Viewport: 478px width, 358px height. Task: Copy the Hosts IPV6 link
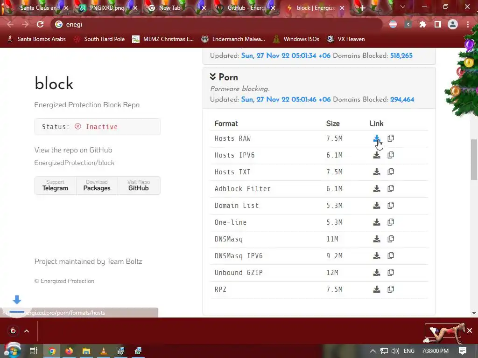click(391, 155)
